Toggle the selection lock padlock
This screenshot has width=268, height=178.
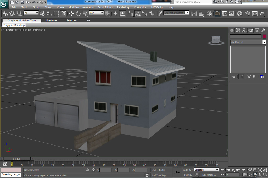coord(88,170)
